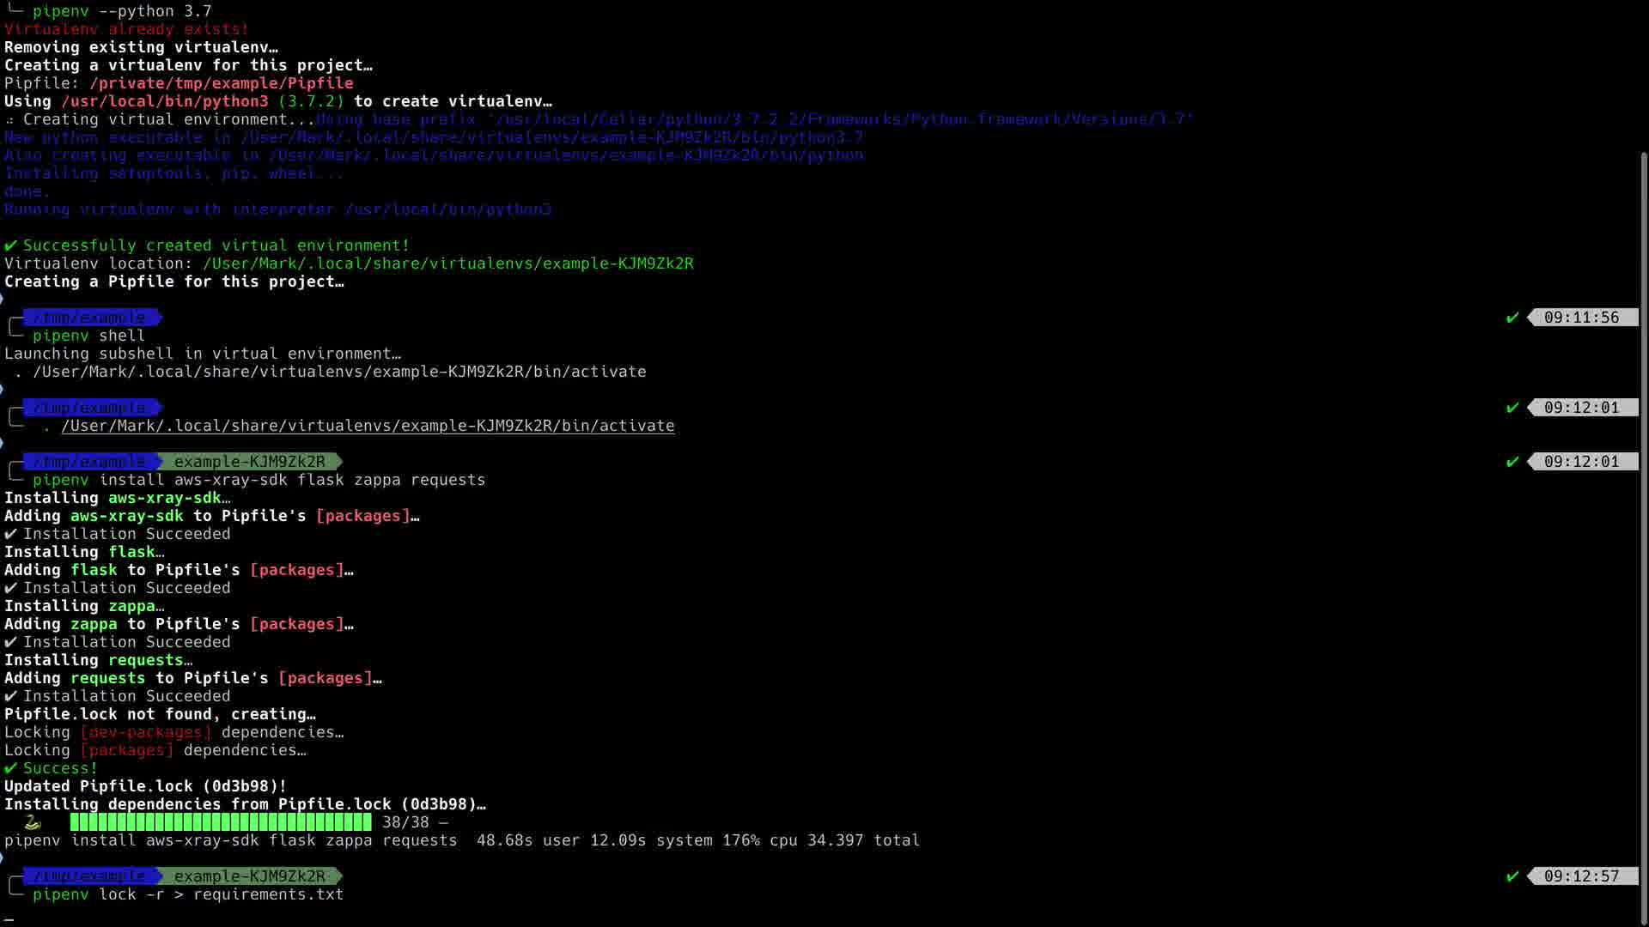Viewport: 1649px width, 927px height.
Task: Click the red [dev-packages] text
Action: pyautogui.click(x=145, y=732)
